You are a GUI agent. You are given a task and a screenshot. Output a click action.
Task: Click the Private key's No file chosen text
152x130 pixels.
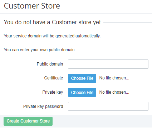click(114, 92)
